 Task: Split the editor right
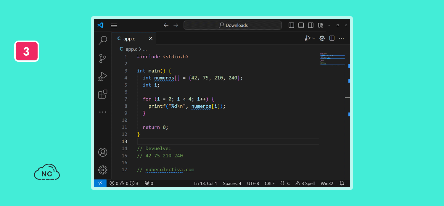332,38
